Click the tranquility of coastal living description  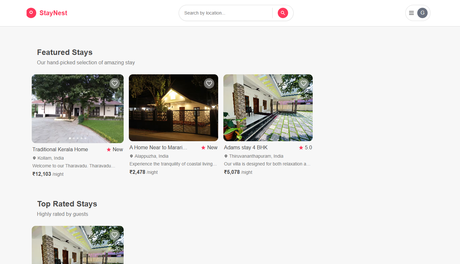[173, 164]
